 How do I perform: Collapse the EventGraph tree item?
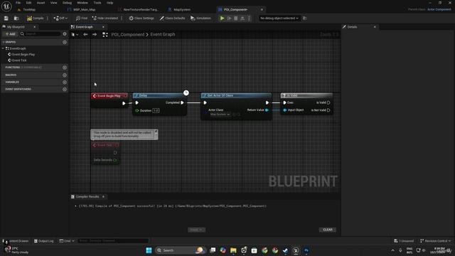click(3, 48)
